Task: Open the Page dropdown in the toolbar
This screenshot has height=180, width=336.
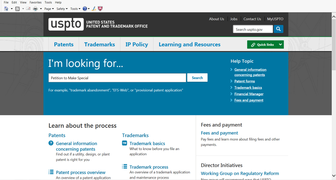Action: point(49,9)
